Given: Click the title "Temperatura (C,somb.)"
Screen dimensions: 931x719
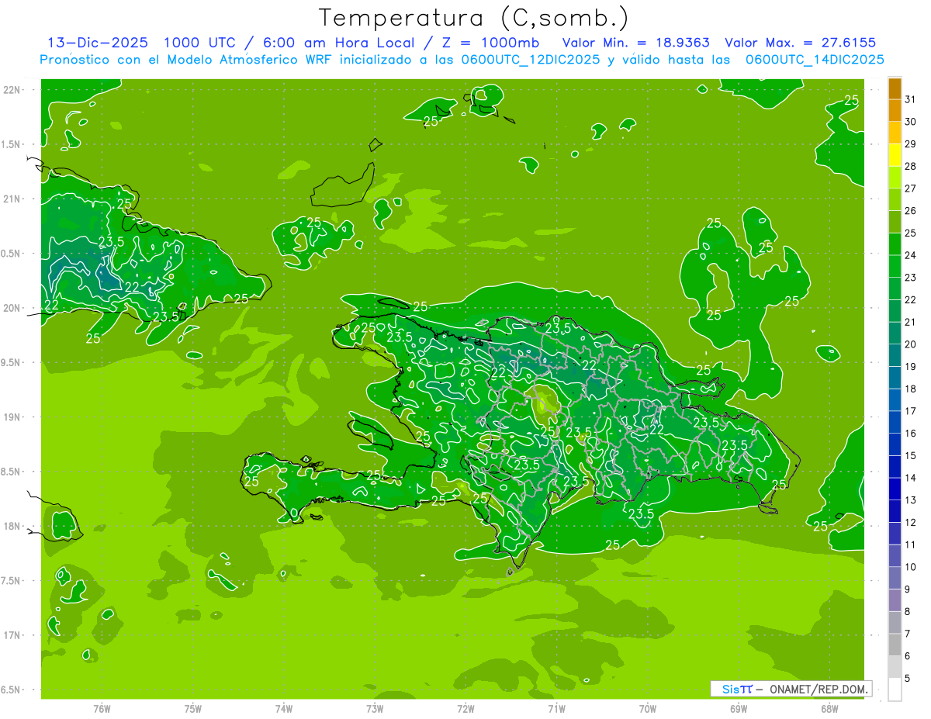Looking at the screenshot, I should click(x=474, y=18).
